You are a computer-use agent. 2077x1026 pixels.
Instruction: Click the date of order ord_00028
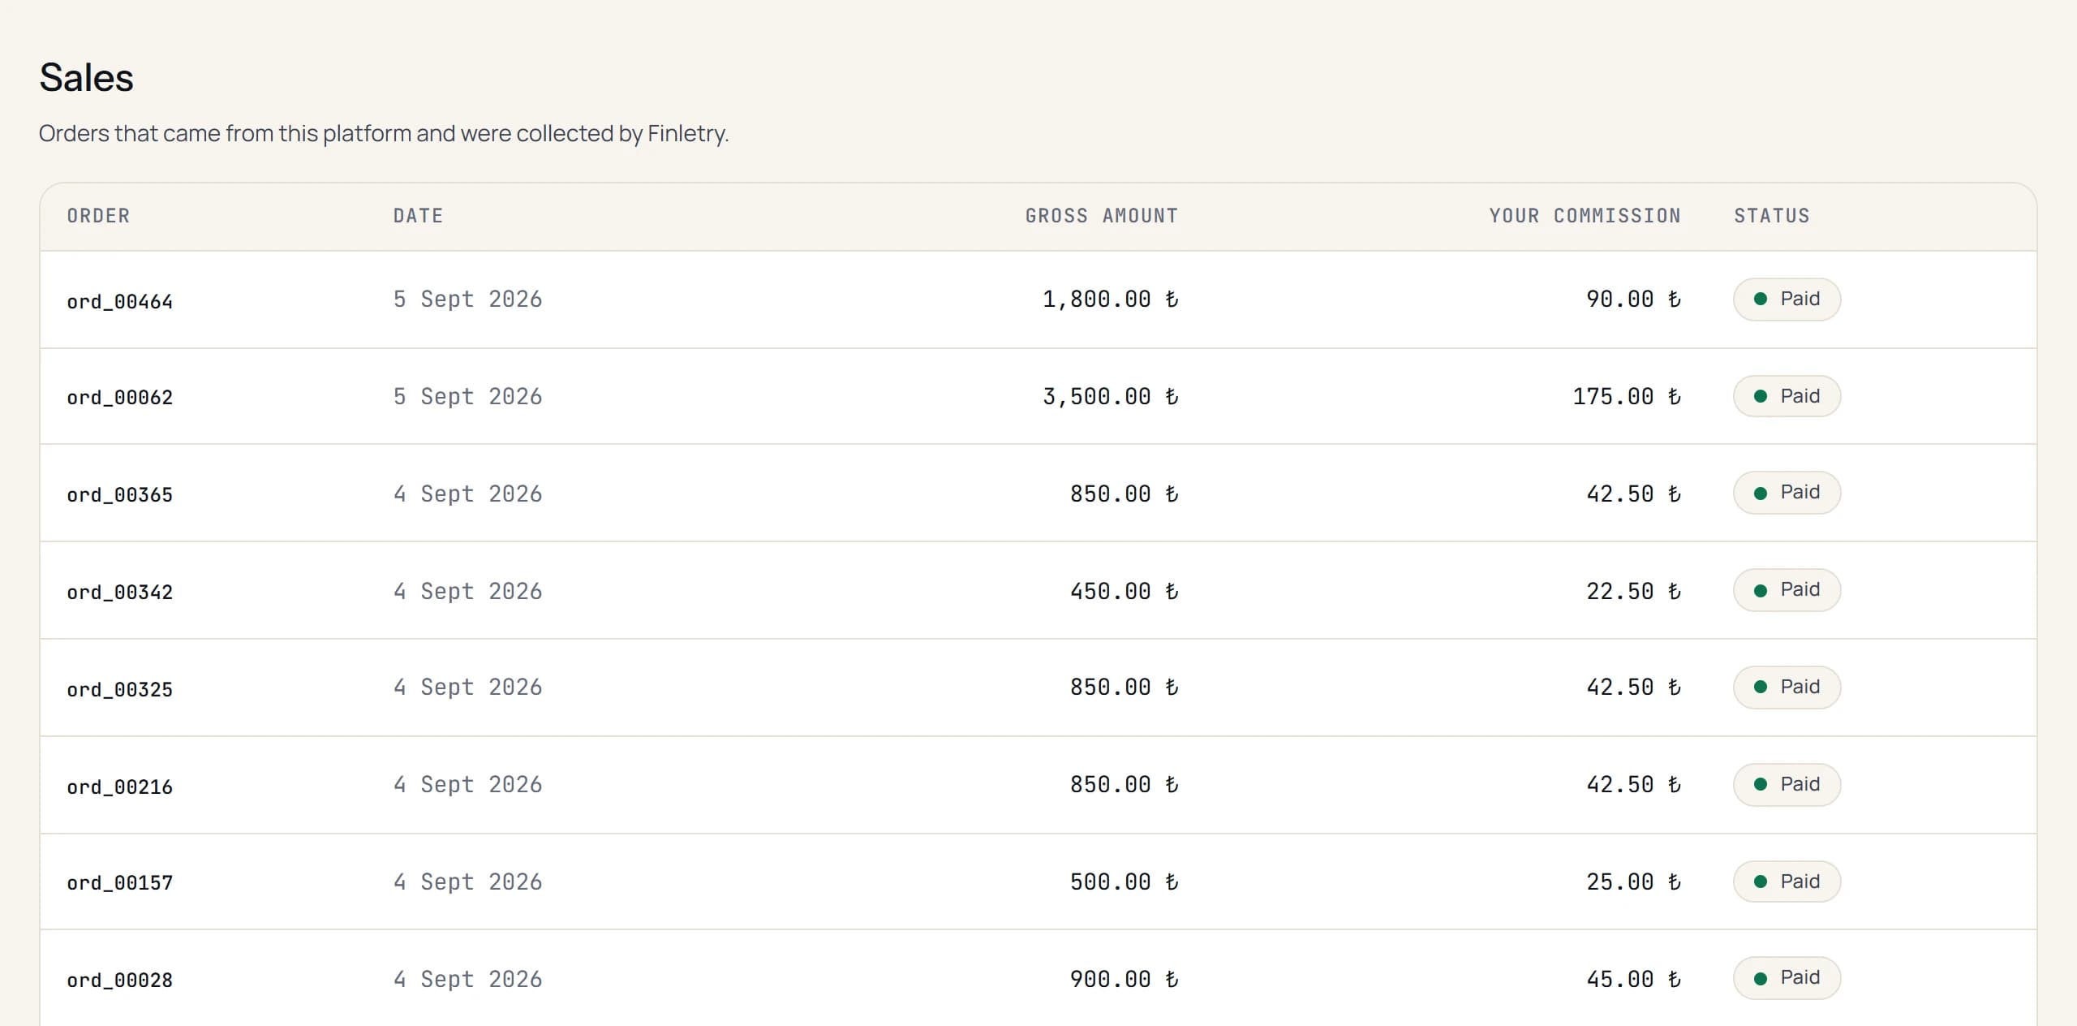pyautogui.click(x=467, y=979)
